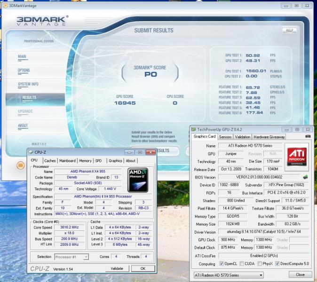
Task: Select the CPU tab in CPU-Z
Action: [x=34, y=160]
